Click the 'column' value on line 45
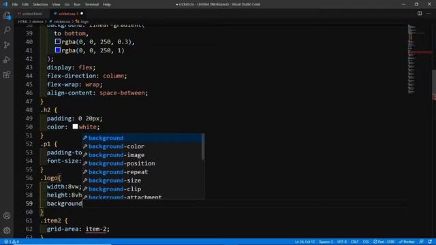436x245 pixels. (x=114, y=76)
